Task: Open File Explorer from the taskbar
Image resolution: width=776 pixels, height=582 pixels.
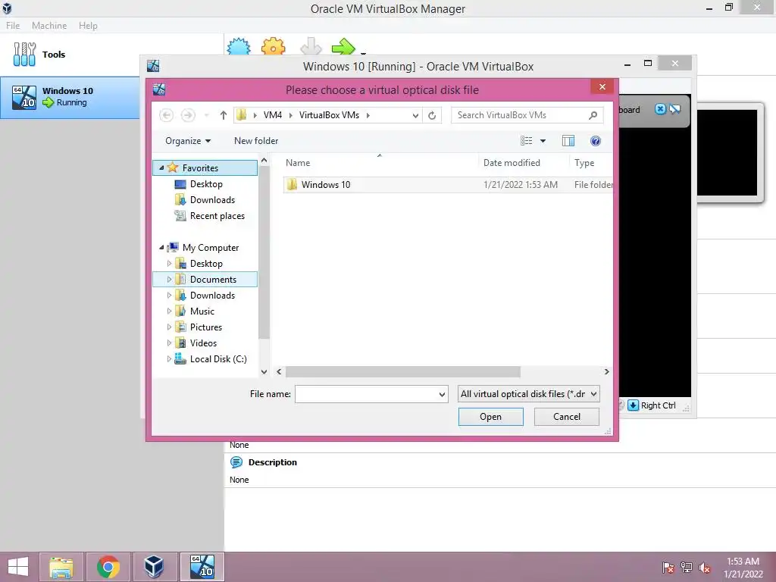Action: [x=61, y=567]
